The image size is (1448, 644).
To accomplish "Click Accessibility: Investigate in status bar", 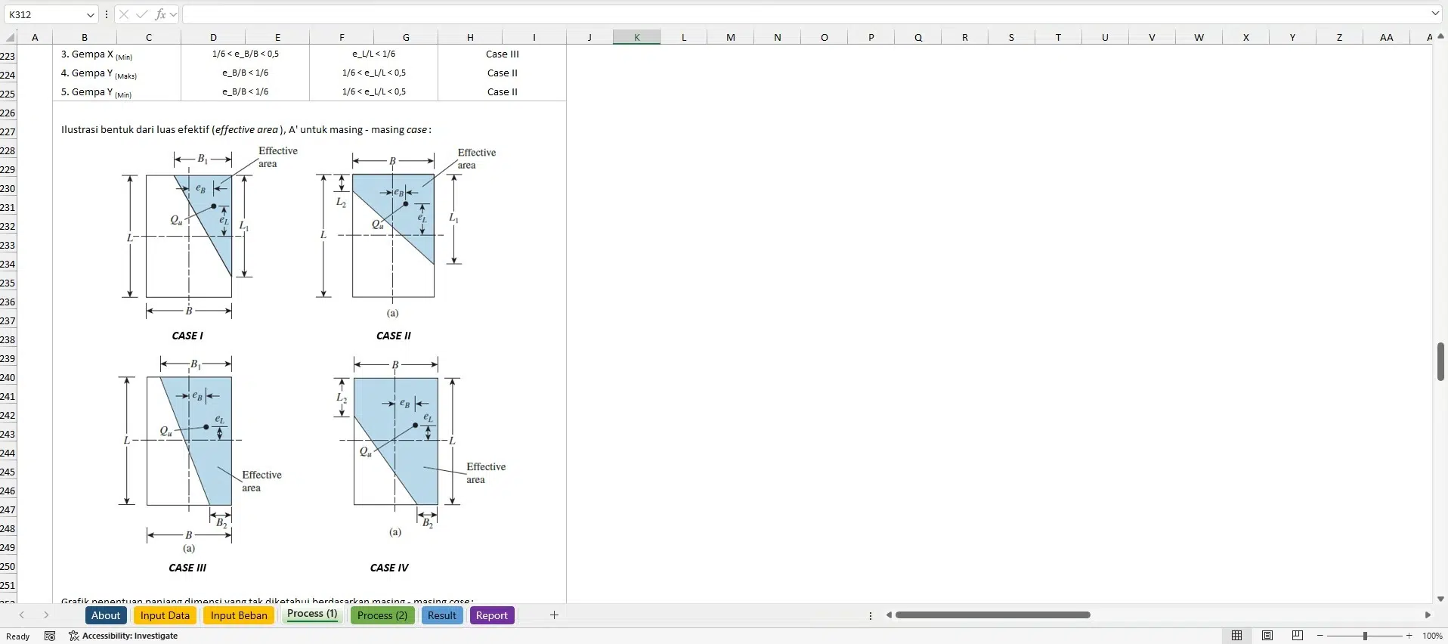I will (124, 636).
